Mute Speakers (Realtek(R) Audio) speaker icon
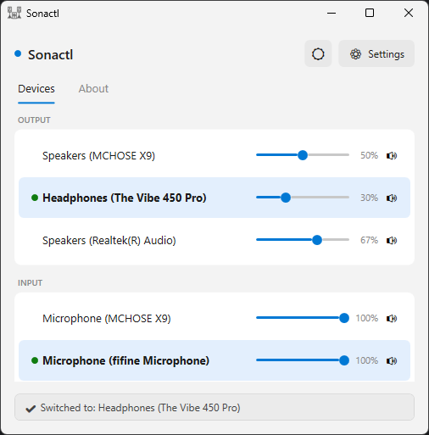 (x=392, y=240)
